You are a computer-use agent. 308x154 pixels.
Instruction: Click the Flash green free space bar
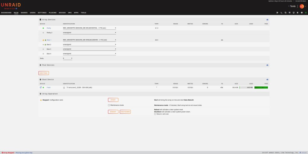[261, 88]
